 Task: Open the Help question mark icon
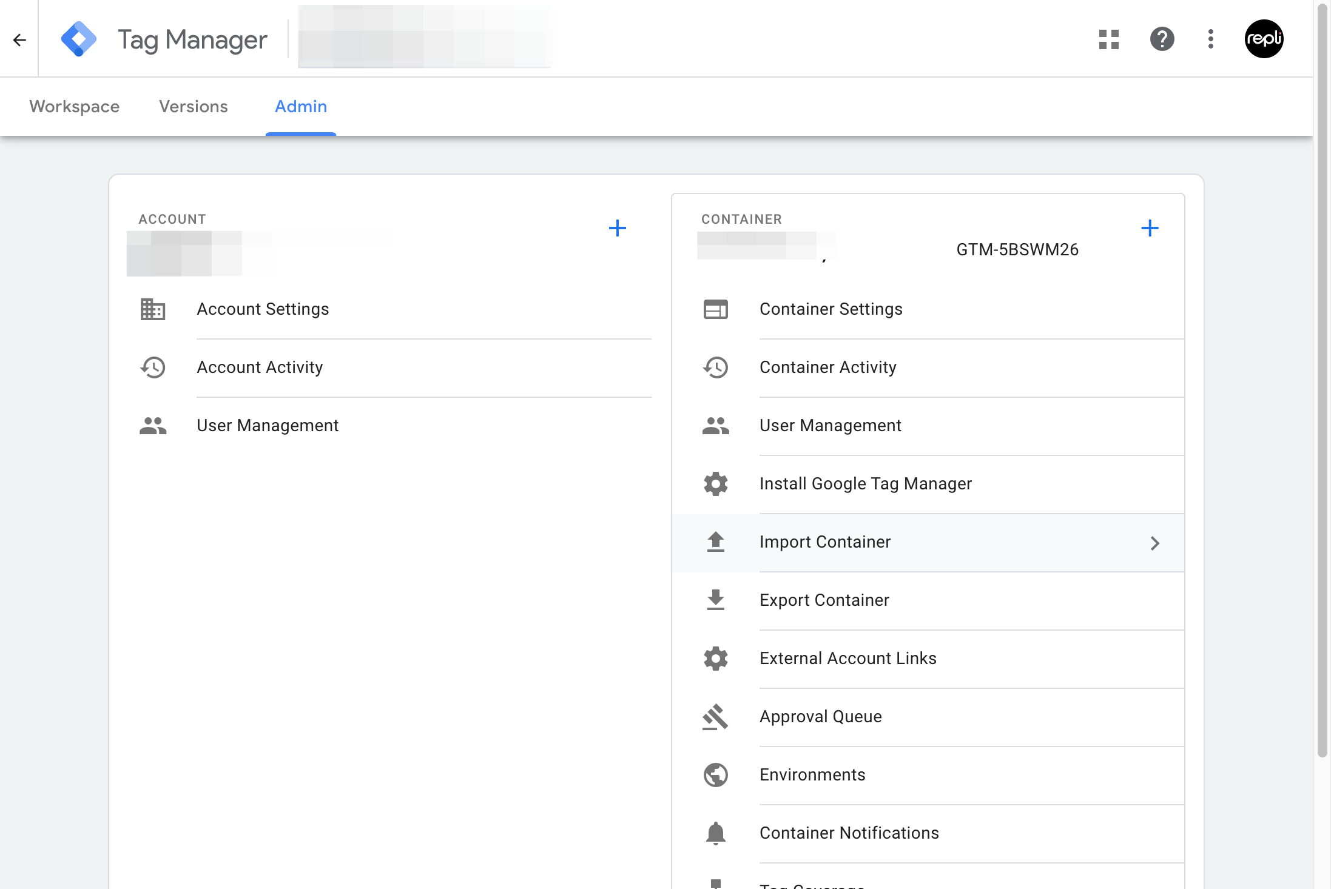(1162, 39)
